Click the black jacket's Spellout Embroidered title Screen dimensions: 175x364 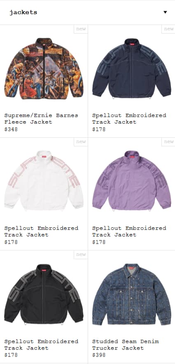41,345
